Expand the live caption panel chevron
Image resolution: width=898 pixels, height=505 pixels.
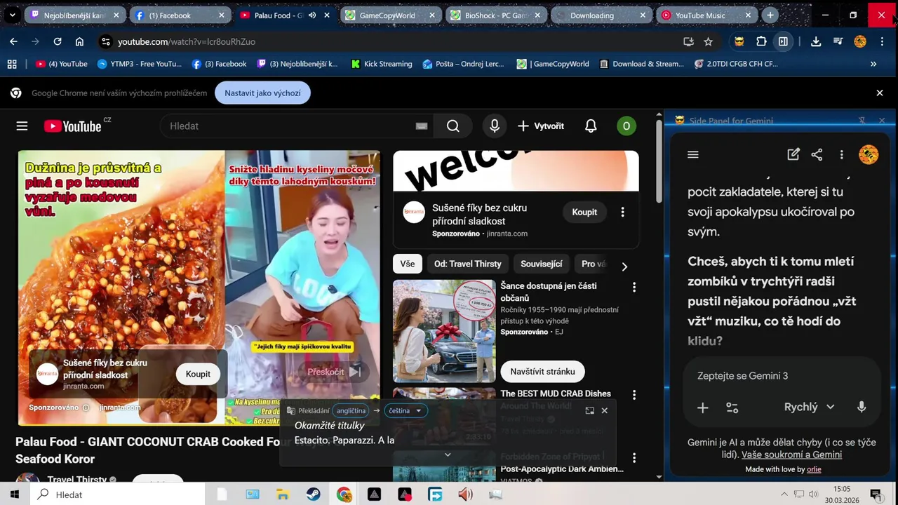point(448,454)
